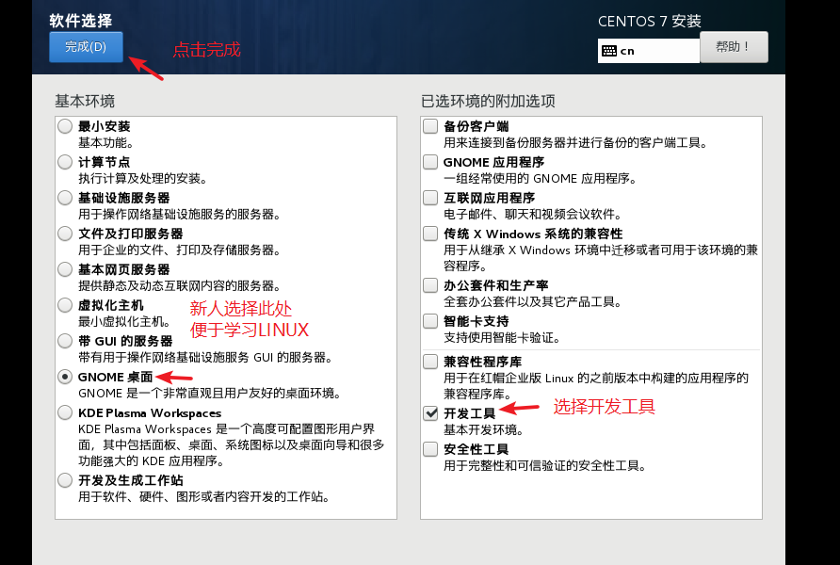Image resolution: width=840 pixels, height=565 pixels.
Task: Enable the 互联网应用程序 add-on checkbox
Action: pyautogui.click(x=430, y=198)
